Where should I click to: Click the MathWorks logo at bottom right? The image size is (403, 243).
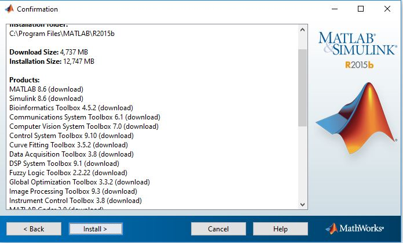click(x=355, y=229)
